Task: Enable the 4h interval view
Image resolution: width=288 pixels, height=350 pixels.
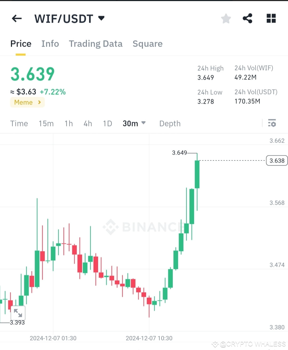Action: (x=87, y=123)
